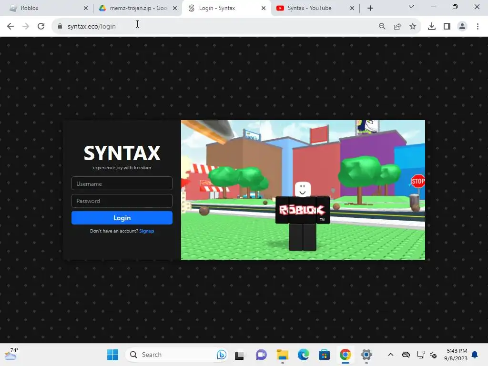488x366 pixels.
Task: Open the Chat (Teams) taskbar icon
Action: (x=261, y=355)
